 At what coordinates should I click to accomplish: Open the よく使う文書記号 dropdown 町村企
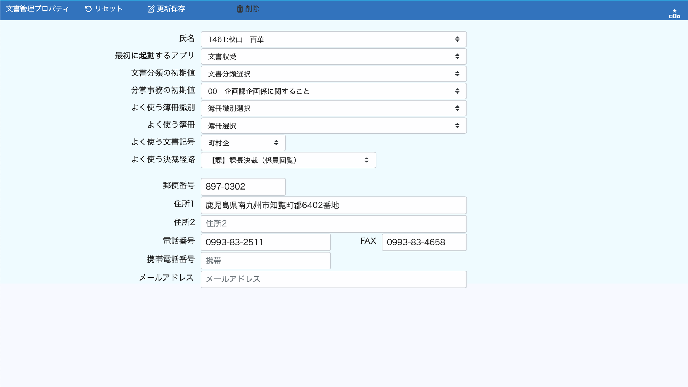243,143
